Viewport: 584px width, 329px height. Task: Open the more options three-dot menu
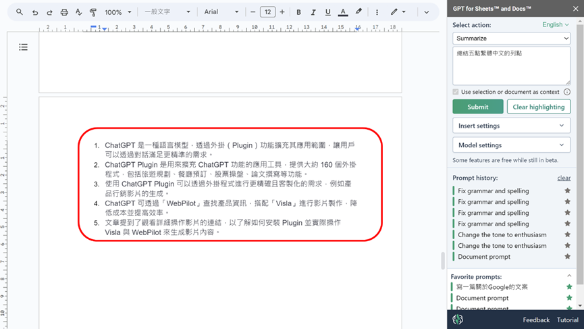click(377, 12)
